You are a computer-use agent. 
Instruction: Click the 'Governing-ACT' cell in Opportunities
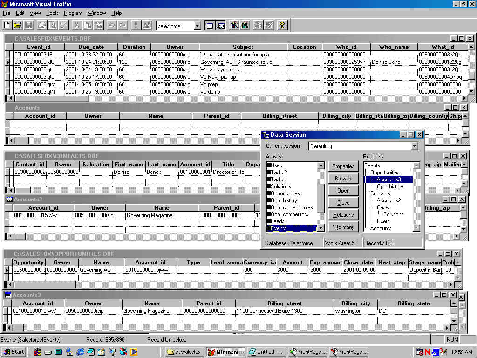[101, 270]
